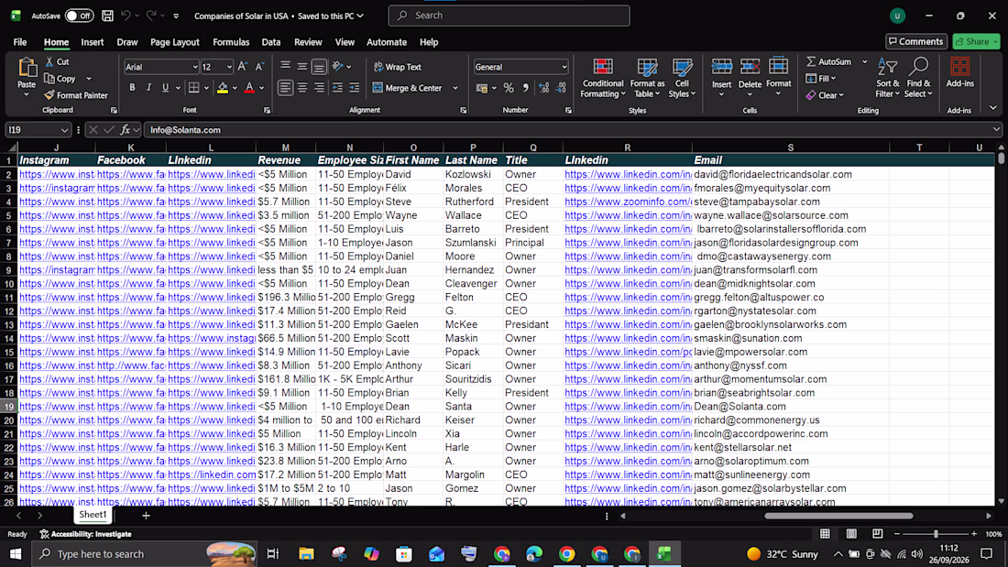Toggle the AutoSave switch
The width and height of the screenshot is (1008, 567).
[79, 16]
